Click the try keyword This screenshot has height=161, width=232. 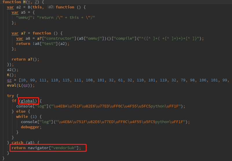coord(10,96)
